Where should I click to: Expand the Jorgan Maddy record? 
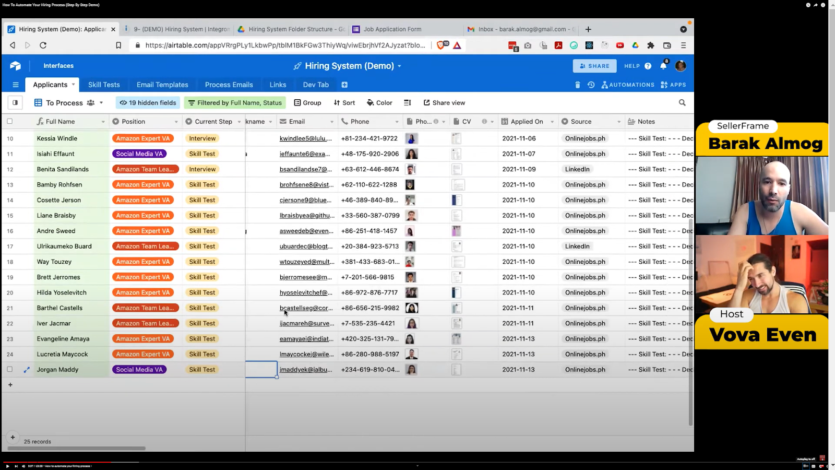point(27,370)
